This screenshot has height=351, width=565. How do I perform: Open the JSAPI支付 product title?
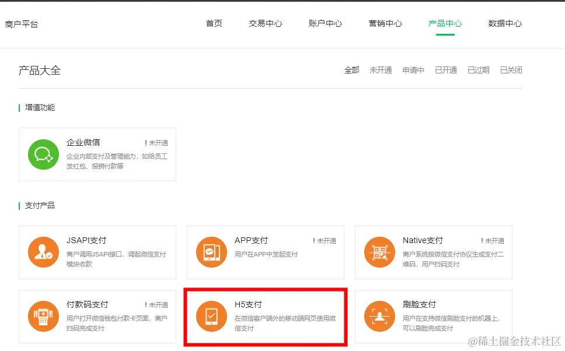(86, 240)
